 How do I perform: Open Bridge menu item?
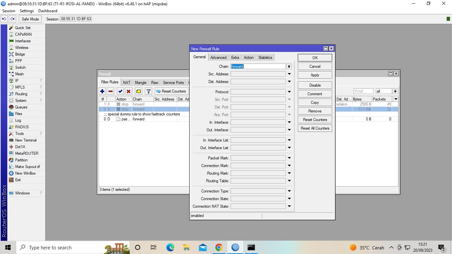click(20, 54)
